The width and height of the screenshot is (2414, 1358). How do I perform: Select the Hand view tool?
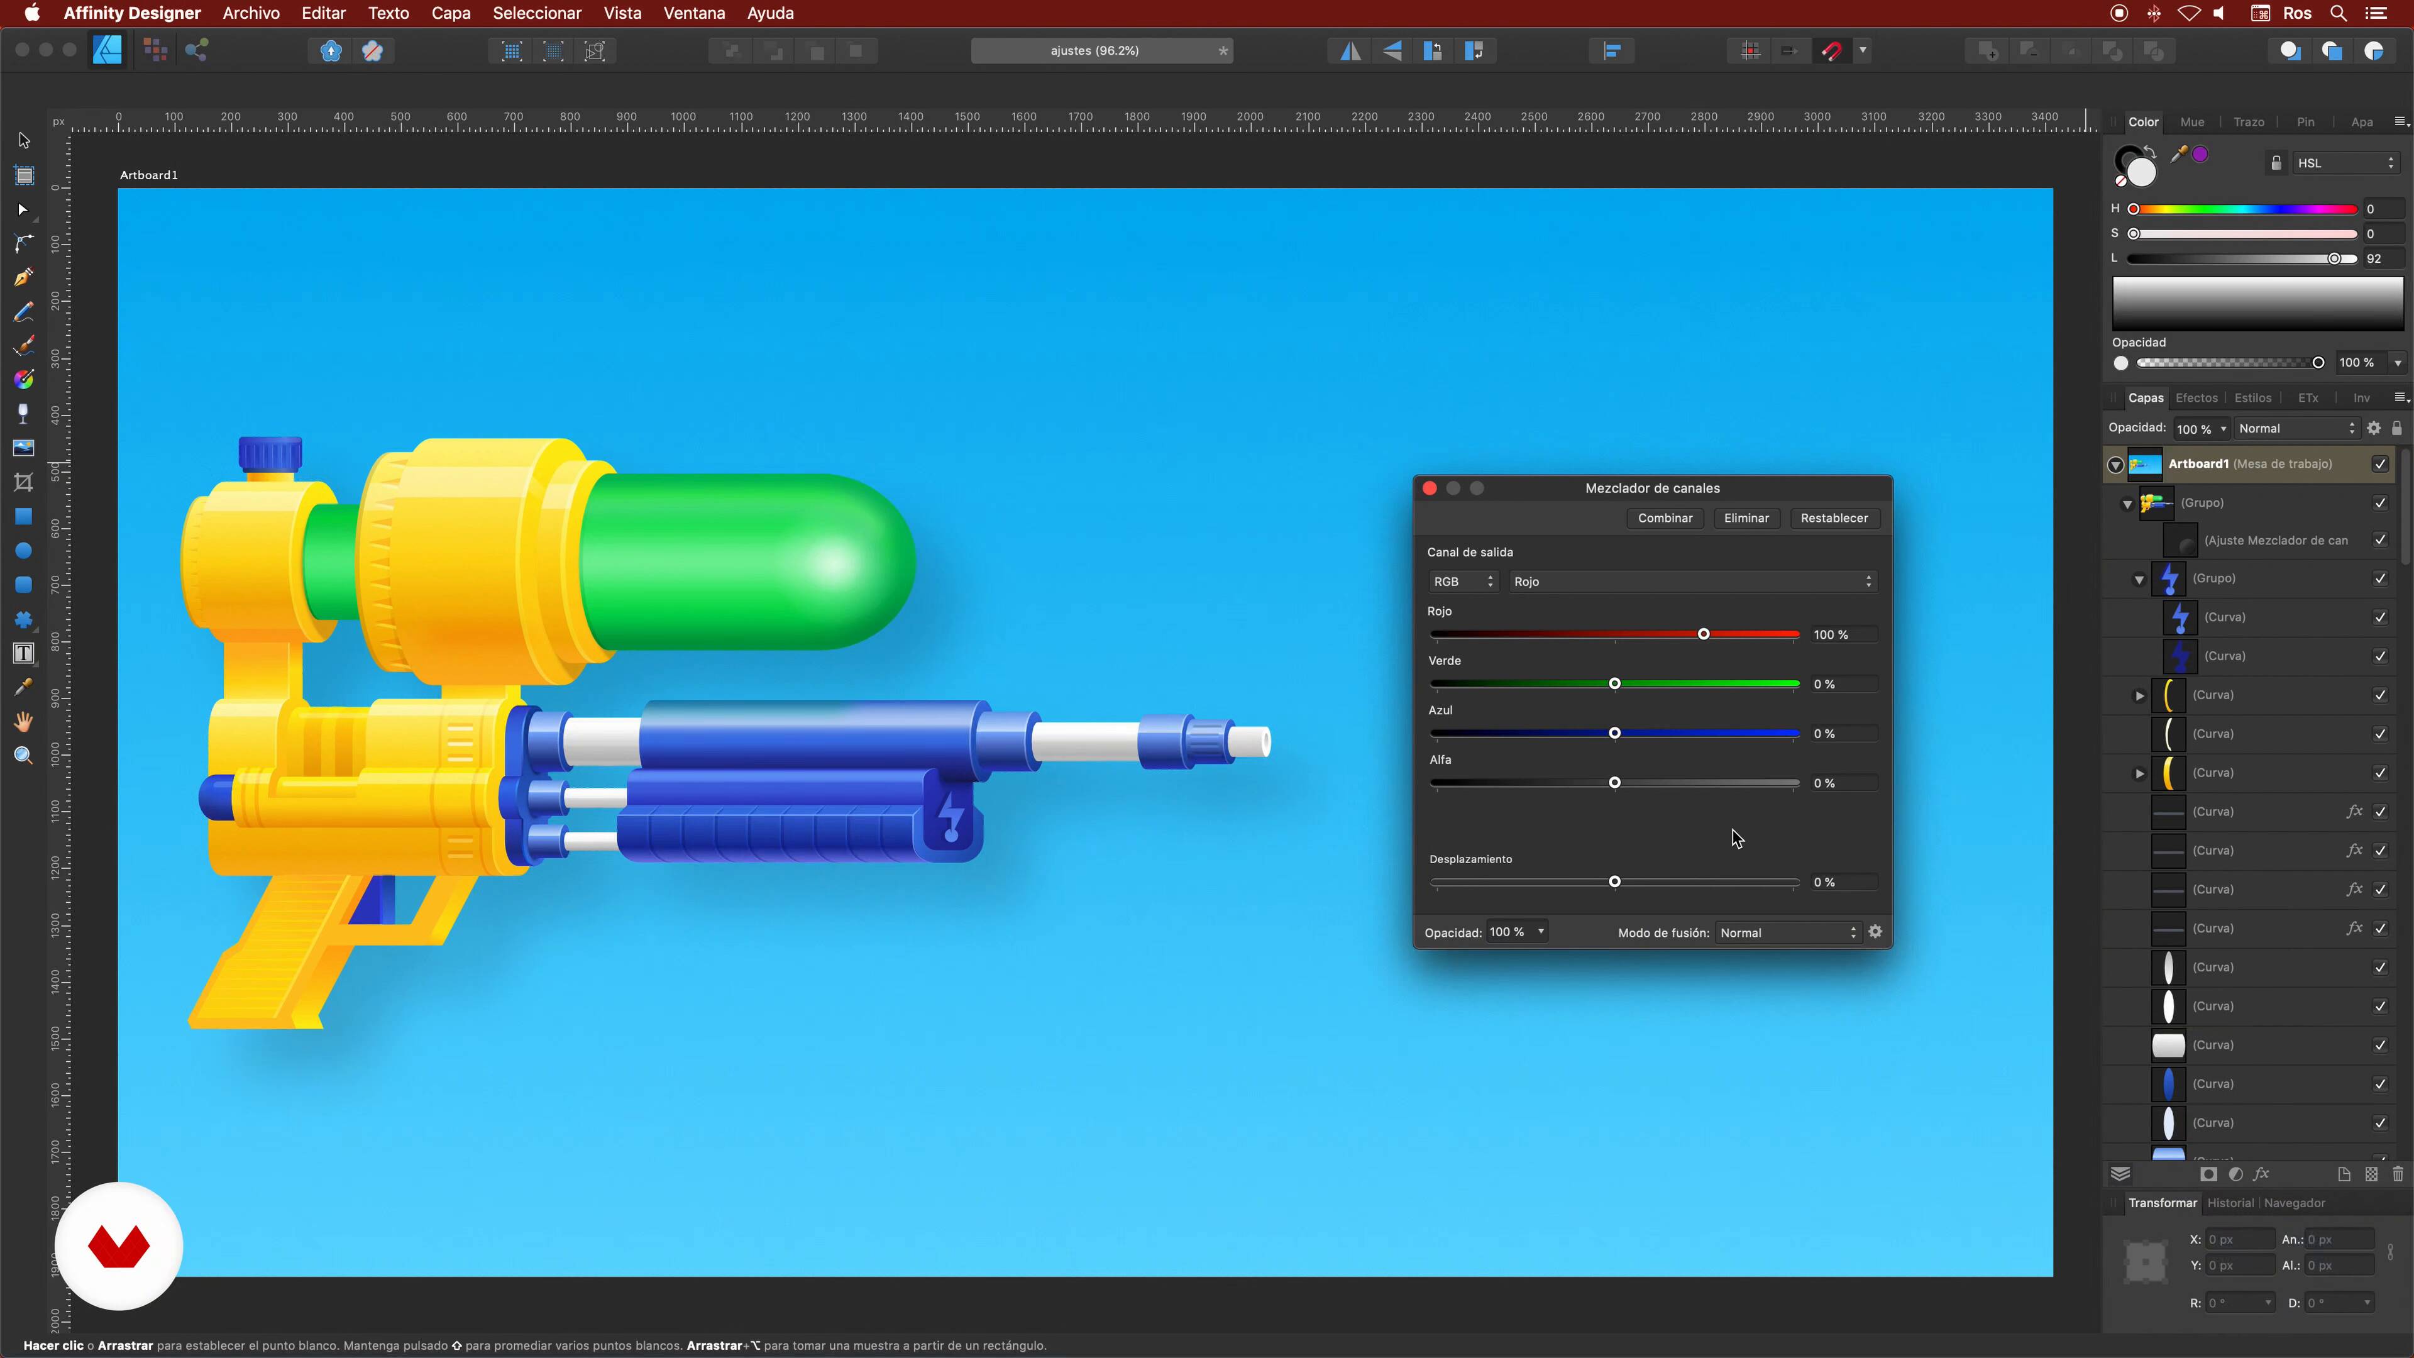tap(25, 722)
